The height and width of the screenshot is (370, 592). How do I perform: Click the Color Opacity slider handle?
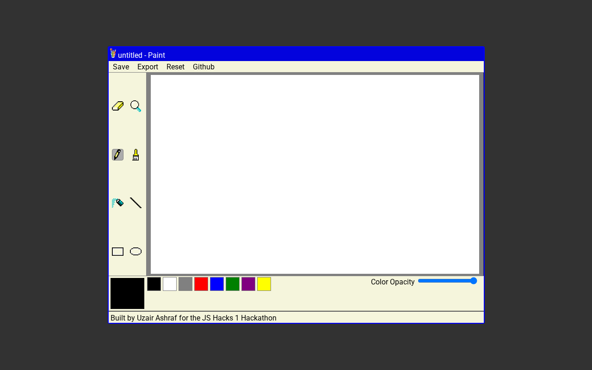pyautogui.click(x=474, y=281)
